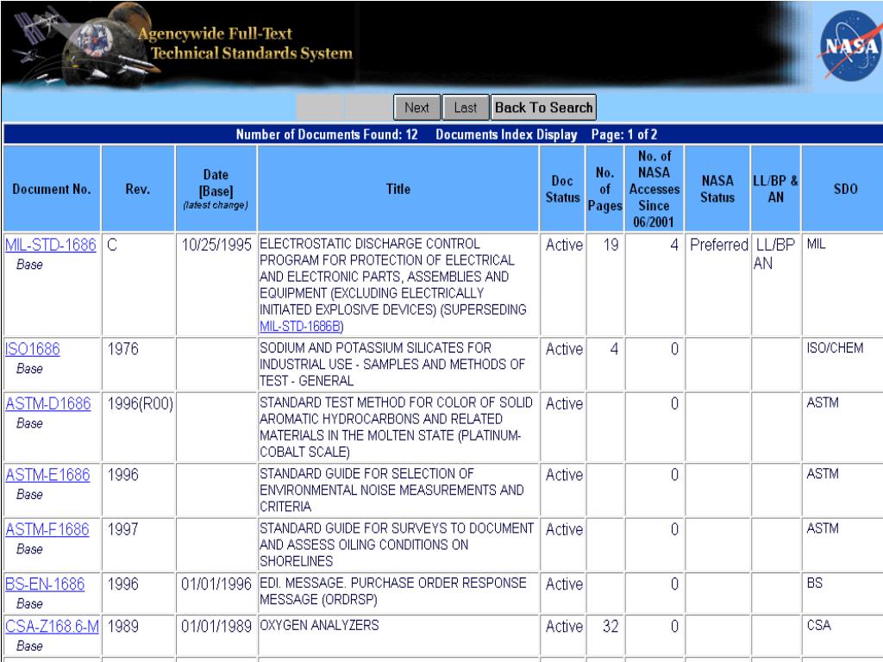This screenshot has height=662, width=883.
Task: Go to the Last page button
Action: click(x=465, y=108)
